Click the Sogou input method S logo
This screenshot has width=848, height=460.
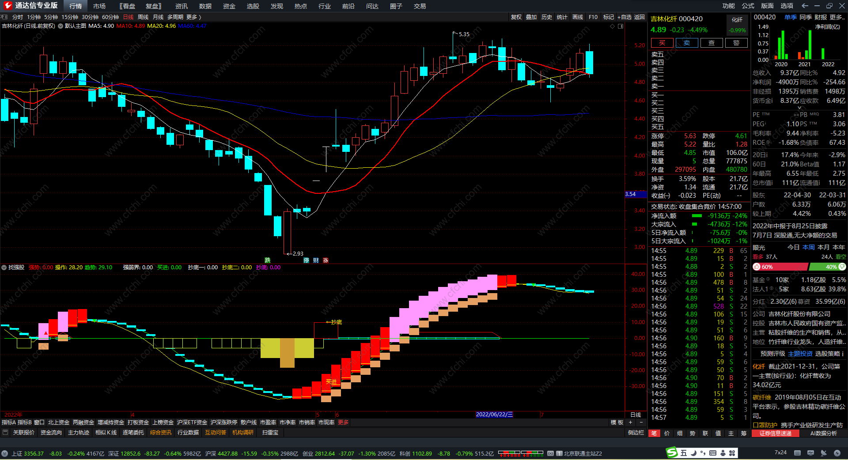point(672,452)
